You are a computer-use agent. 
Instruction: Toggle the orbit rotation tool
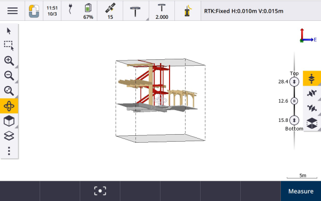(9, 106)
